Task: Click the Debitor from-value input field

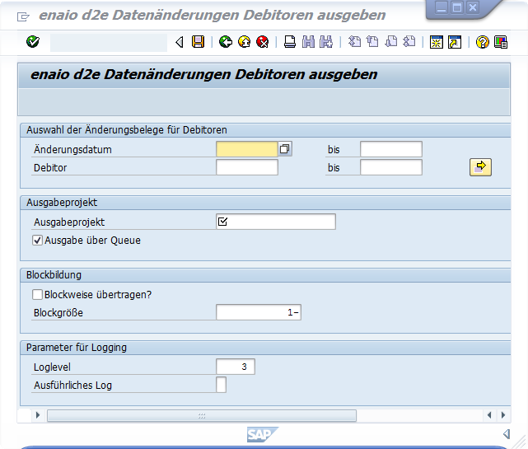Action: click(246, 168)
